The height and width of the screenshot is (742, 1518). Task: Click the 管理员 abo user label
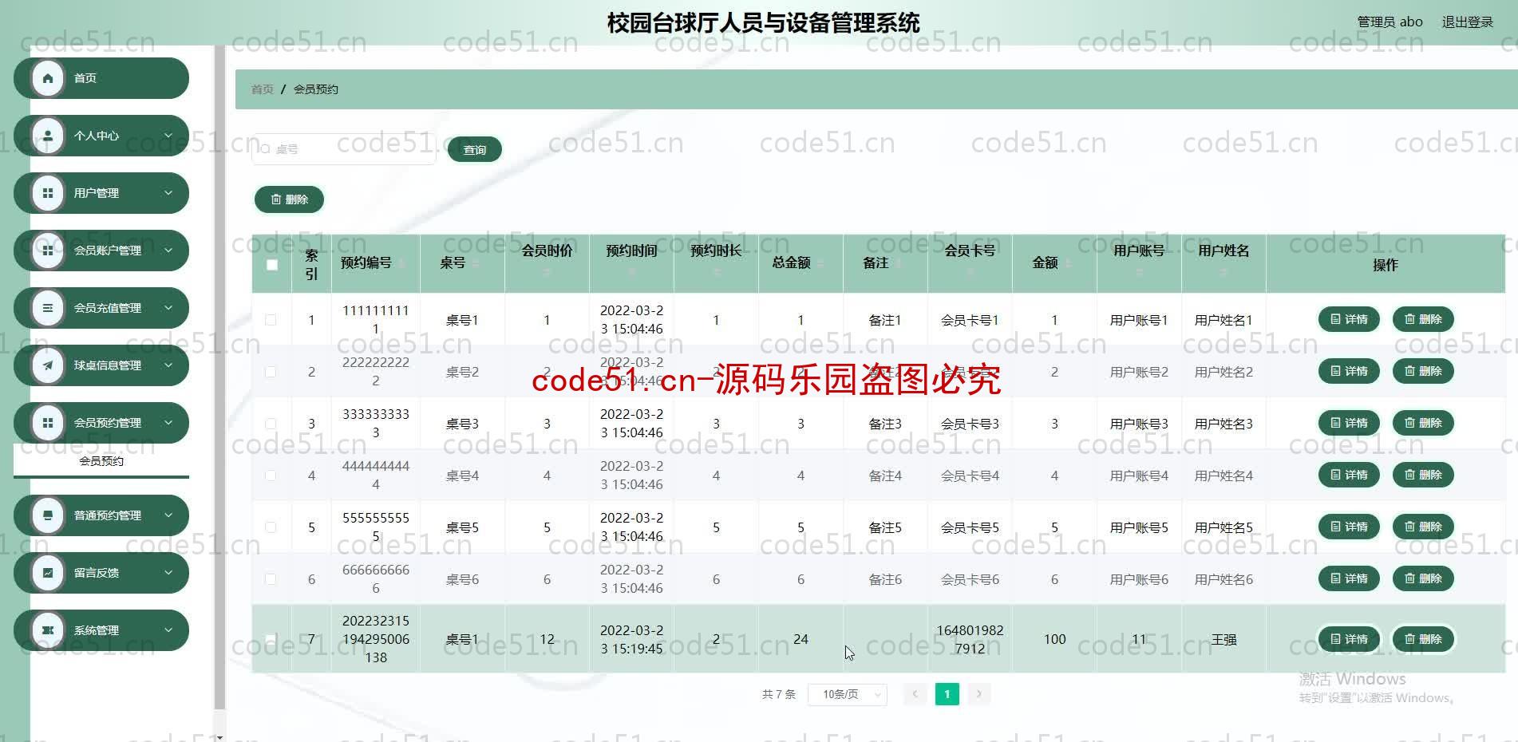(x=1390, y=22)
